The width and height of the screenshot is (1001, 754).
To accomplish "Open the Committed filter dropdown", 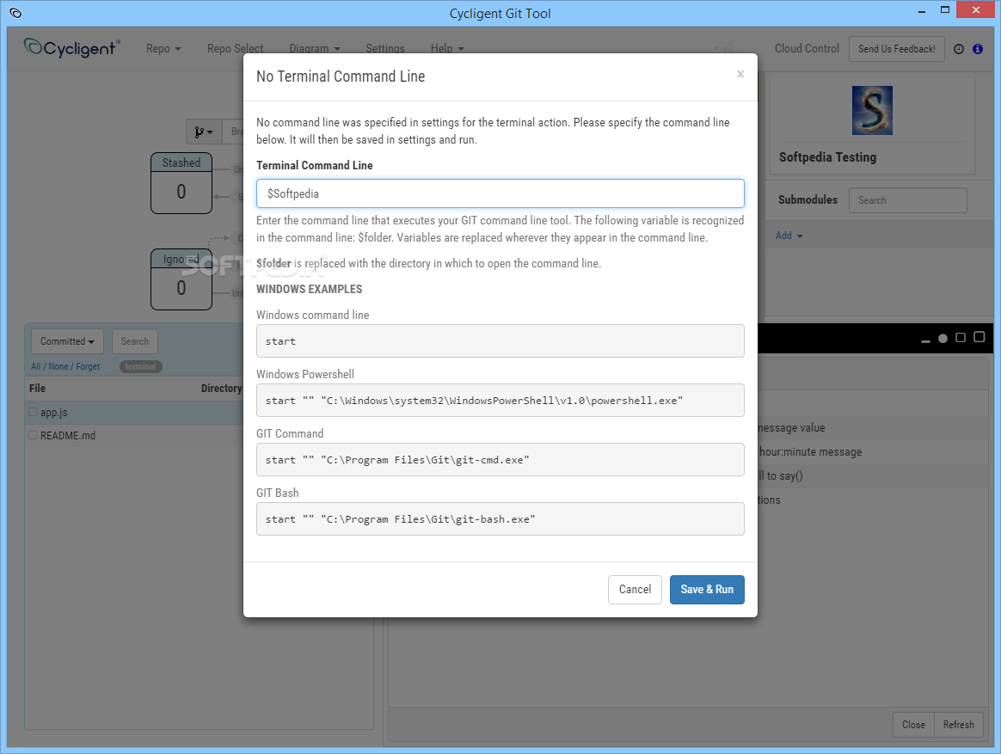I will [67, 341].
